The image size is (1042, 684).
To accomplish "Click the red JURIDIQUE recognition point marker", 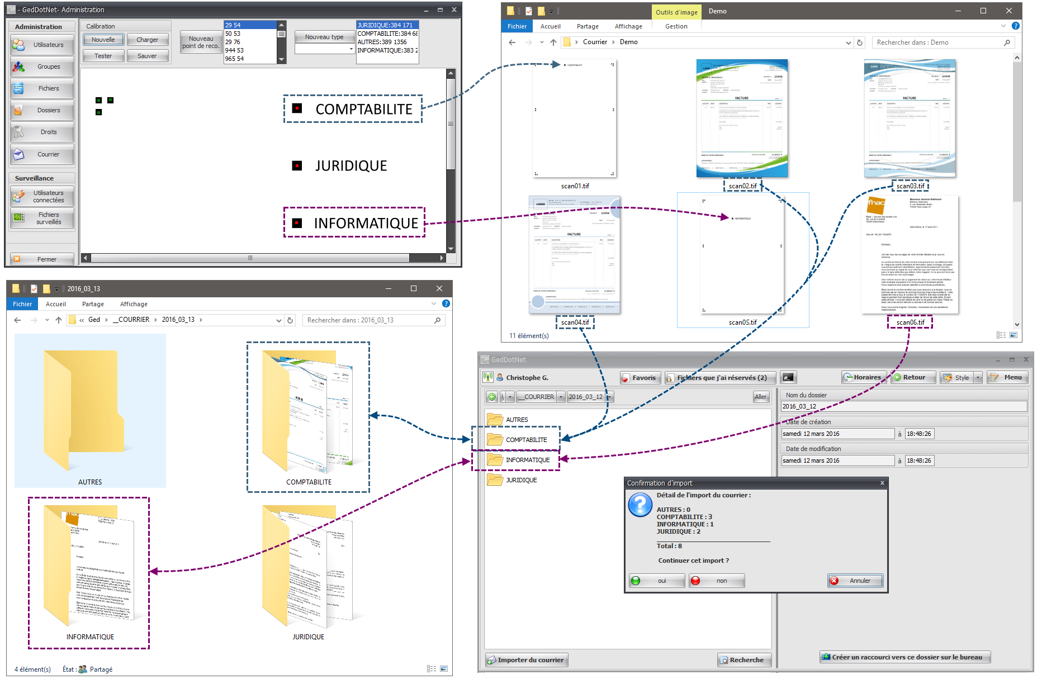I will point(297,165).
